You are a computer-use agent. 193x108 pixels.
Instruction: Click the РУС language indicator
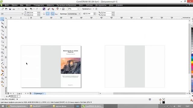click(179, 106)
